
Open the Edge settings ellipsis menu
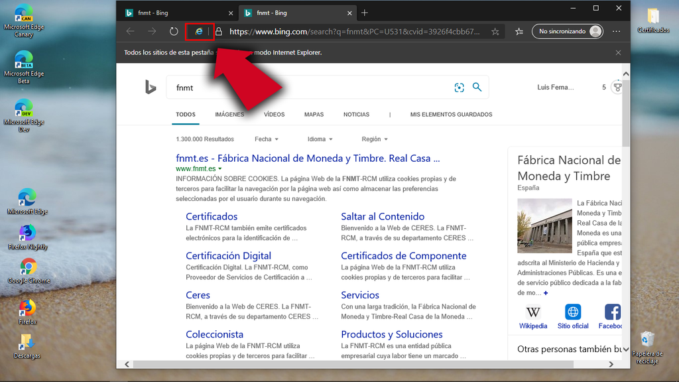pos(616,31)
